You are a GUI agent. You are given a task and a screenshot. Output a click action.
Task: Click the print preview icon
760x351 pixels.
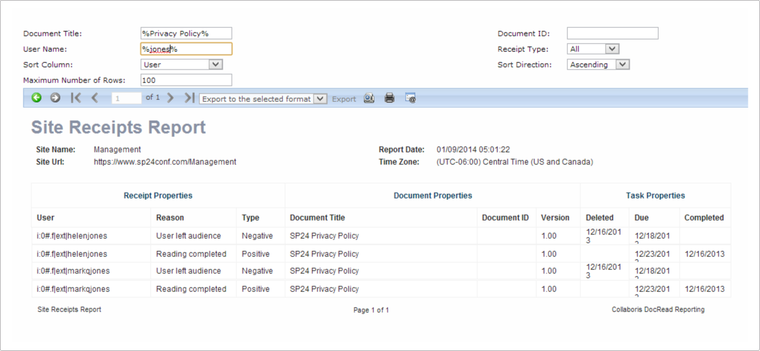tap(369, 99)
